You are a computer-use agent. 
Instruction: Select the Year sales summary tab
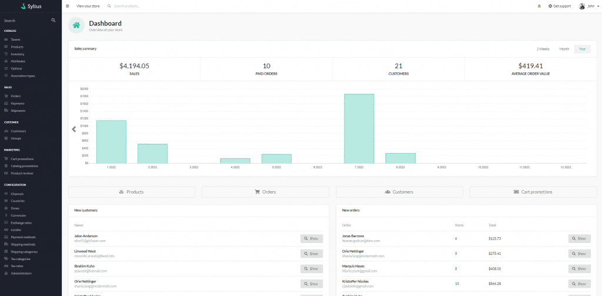point(583,49)
